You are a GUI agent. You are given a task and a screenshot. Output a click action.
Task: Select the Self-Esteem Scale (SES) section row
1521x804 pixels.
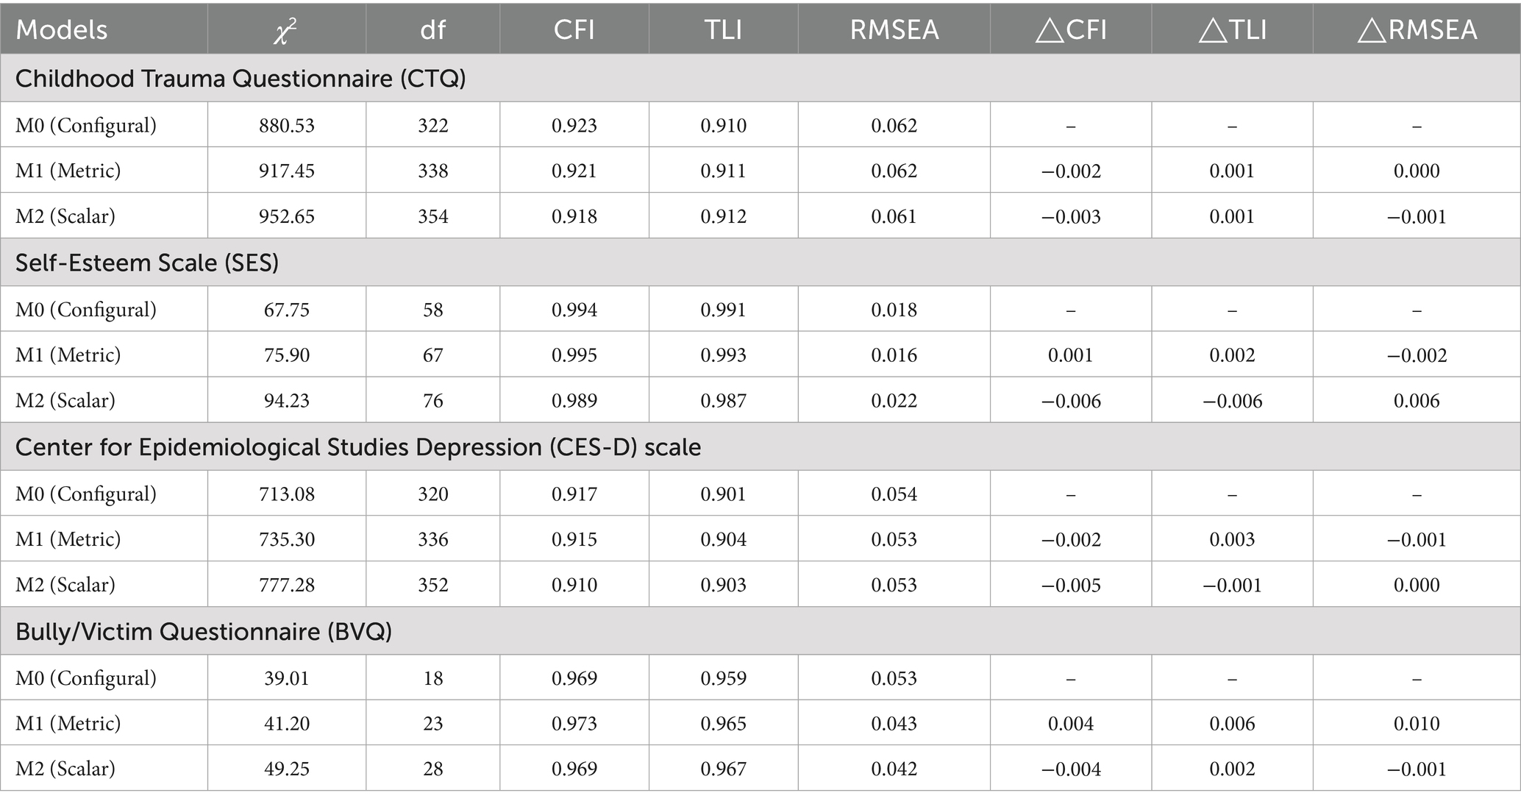pos(147,263)
